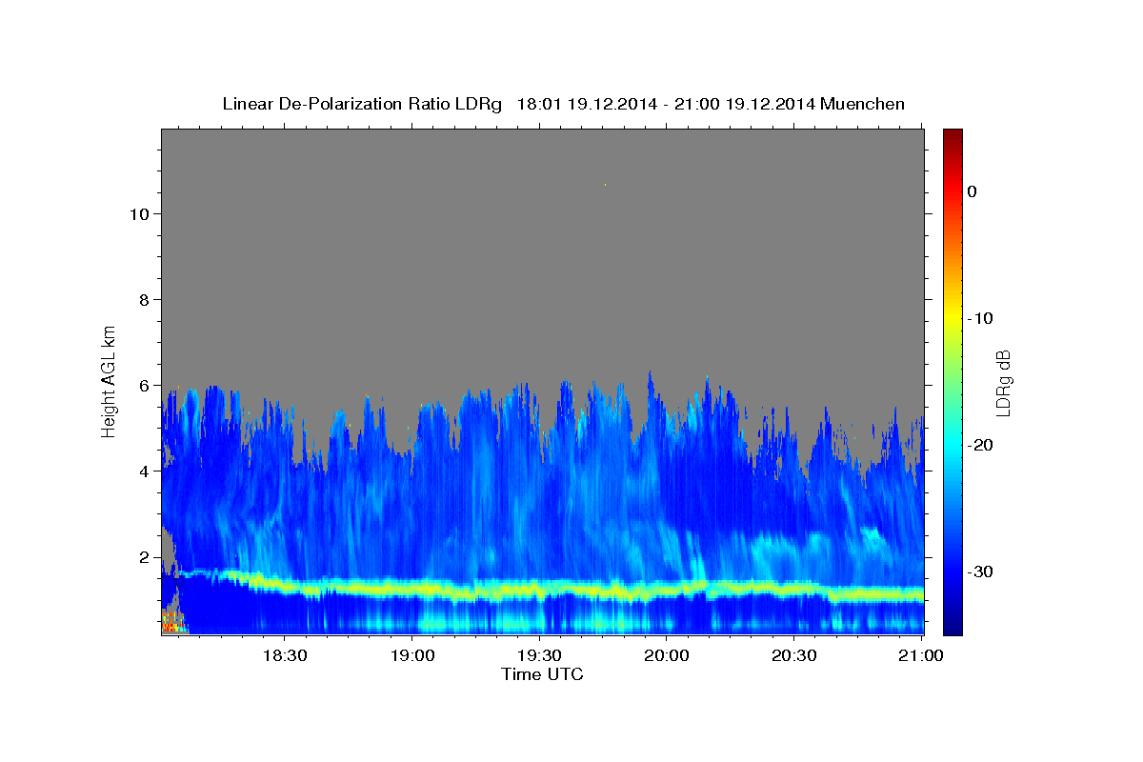Click the 'Muenchen' station name in the title
This screenshot has width=1143, height=762.
pos(863,104)
